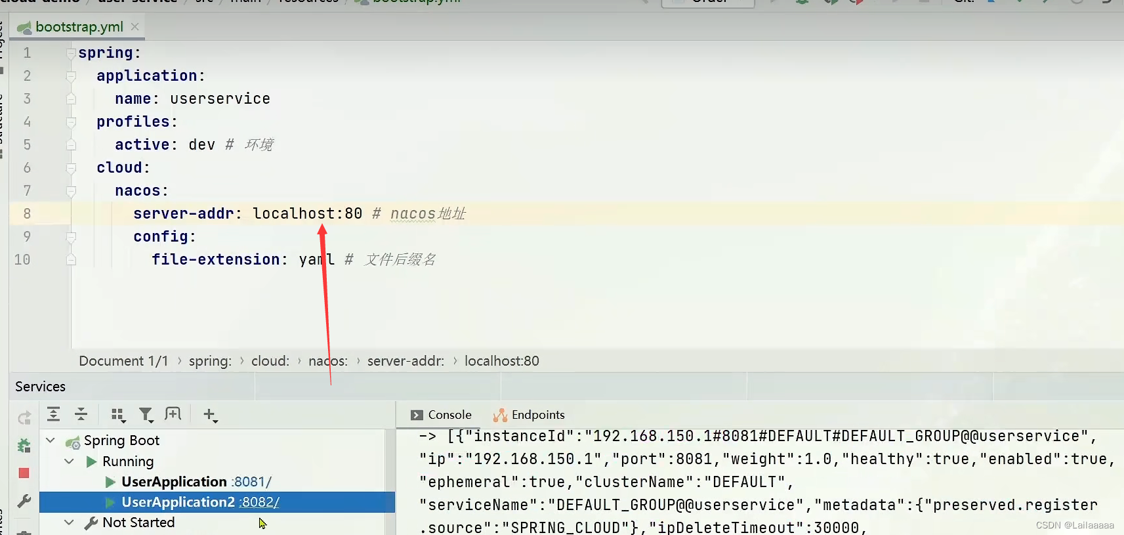Fold the config: block at line 9
Image resolution: width=1124 pixels, height=535 pixels.
coord(71,237)
